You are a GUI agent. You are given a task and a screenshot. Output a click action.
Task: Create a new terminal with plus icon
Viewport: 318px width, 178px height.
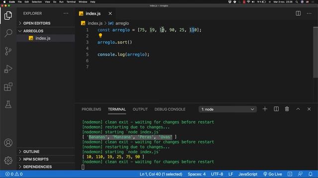point(265,109)
